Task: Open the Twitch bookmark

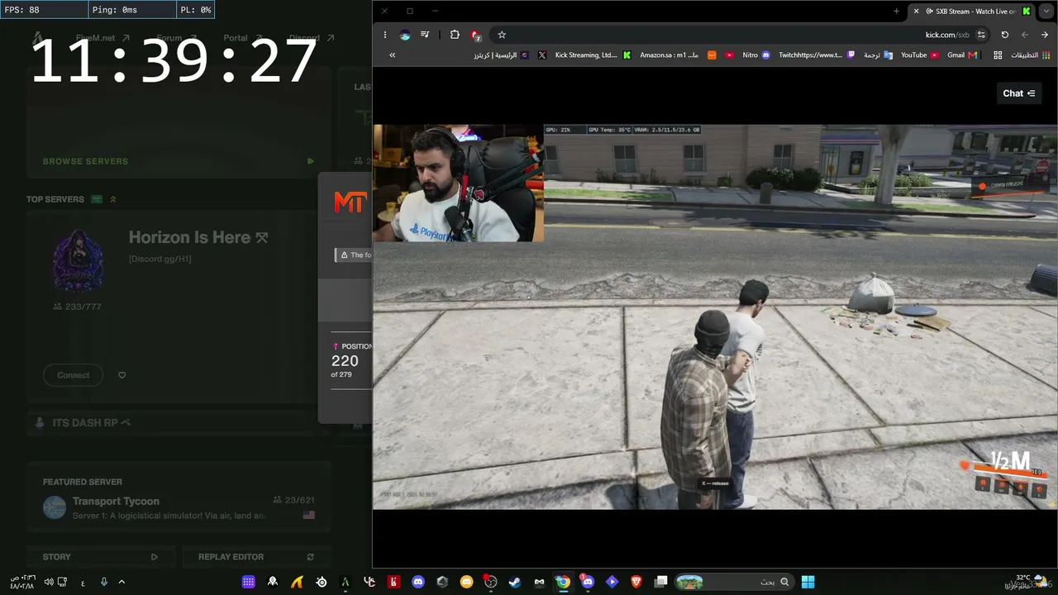Action: coord(817,55)
